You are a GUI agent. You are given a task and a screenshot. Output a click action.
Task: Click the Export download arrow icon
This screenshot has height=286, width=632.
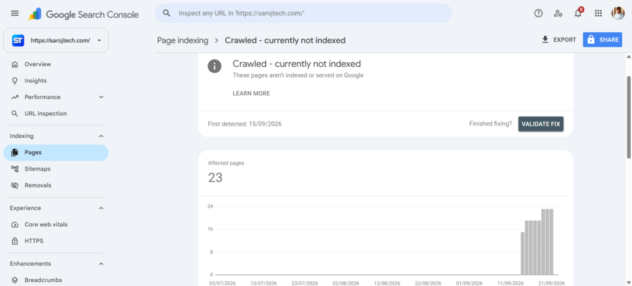click(x=546, y=40)
